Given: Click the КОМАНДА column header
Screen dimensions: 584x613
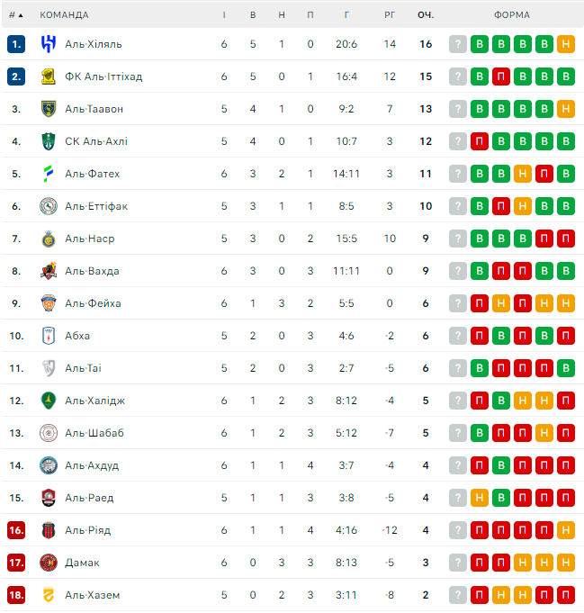Looking at the screenshot, I should tap(65, 14).
